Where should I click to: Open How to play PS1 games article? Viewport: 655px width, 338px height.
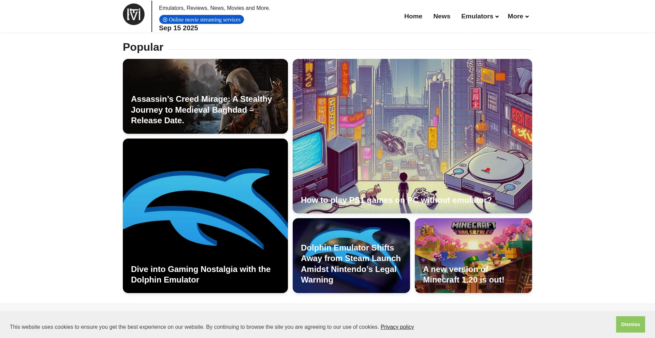click(x=396, y=200)
